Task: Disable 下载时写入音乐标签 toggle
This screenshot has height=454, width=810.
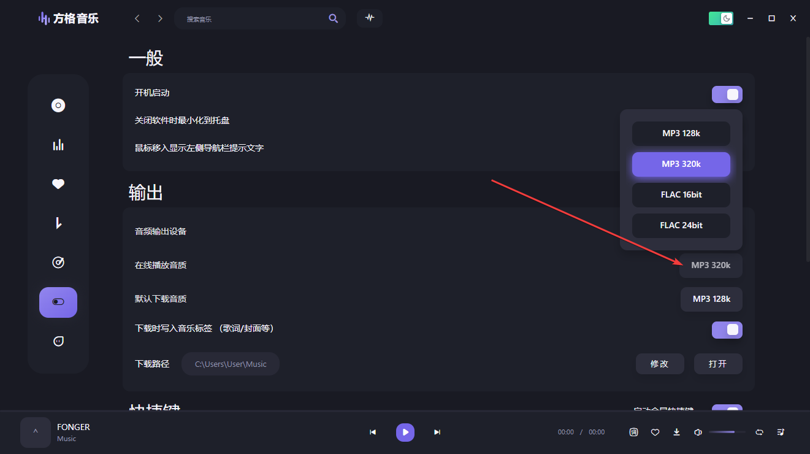Action: click(x=727, y=329)
